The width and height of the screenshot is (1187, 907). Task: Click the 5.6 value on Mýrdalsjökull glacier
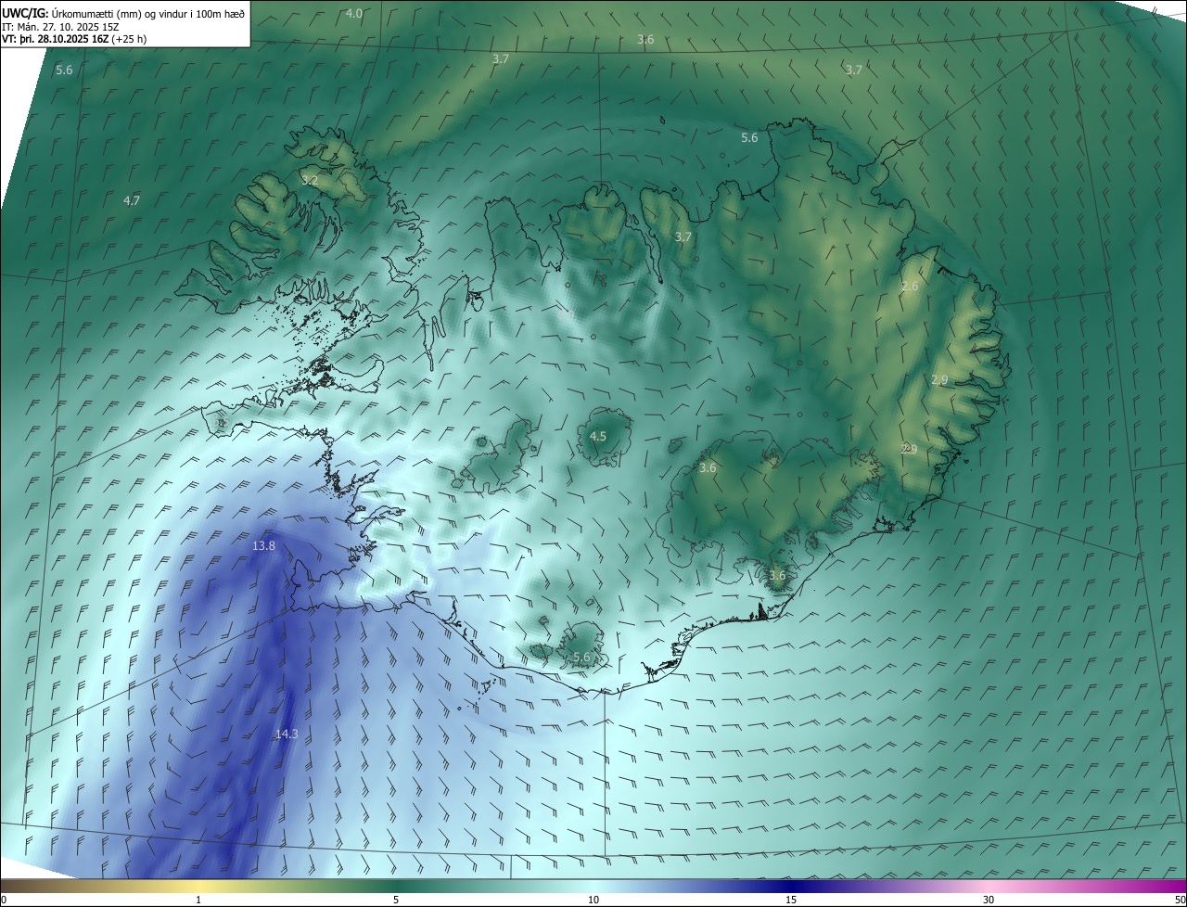coord(581,657)
